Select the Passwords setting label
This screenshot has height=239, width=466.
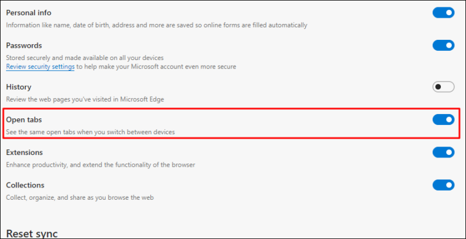click(x=24, y=46)
